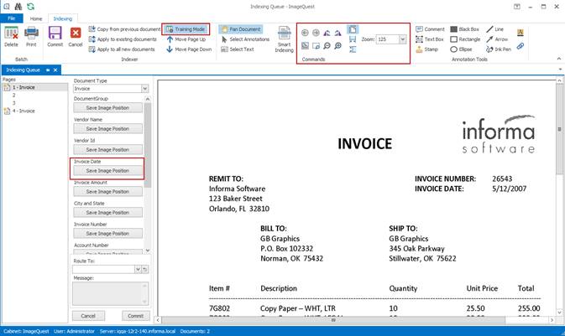This screenshot has height=336, width=565.
Task: Click the zoom out magnifier icon
Action: tap(327, 46)
